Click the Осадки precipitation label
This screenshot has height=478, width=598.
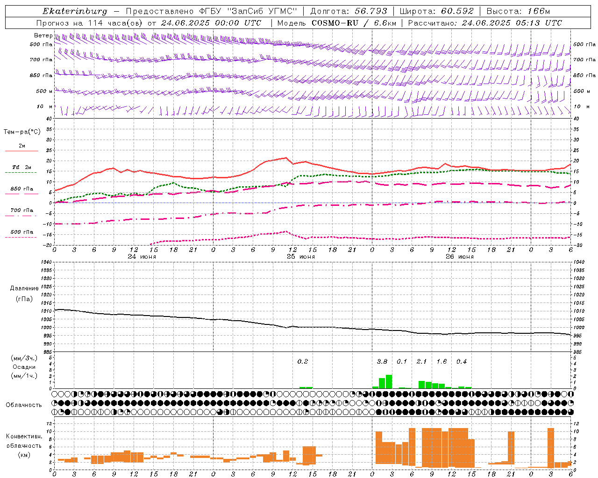tap(24, 367)
